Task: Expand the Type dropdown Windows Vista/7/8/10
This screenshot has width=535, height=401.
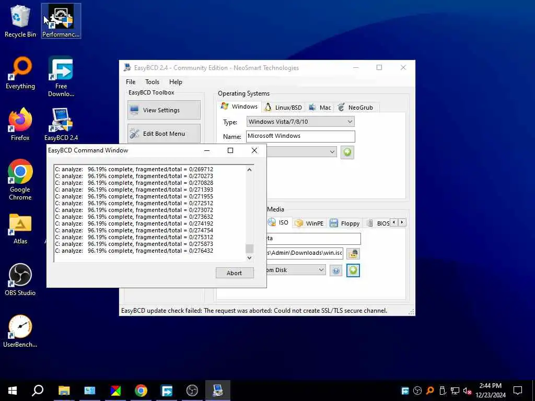Action: pos(300,122)
